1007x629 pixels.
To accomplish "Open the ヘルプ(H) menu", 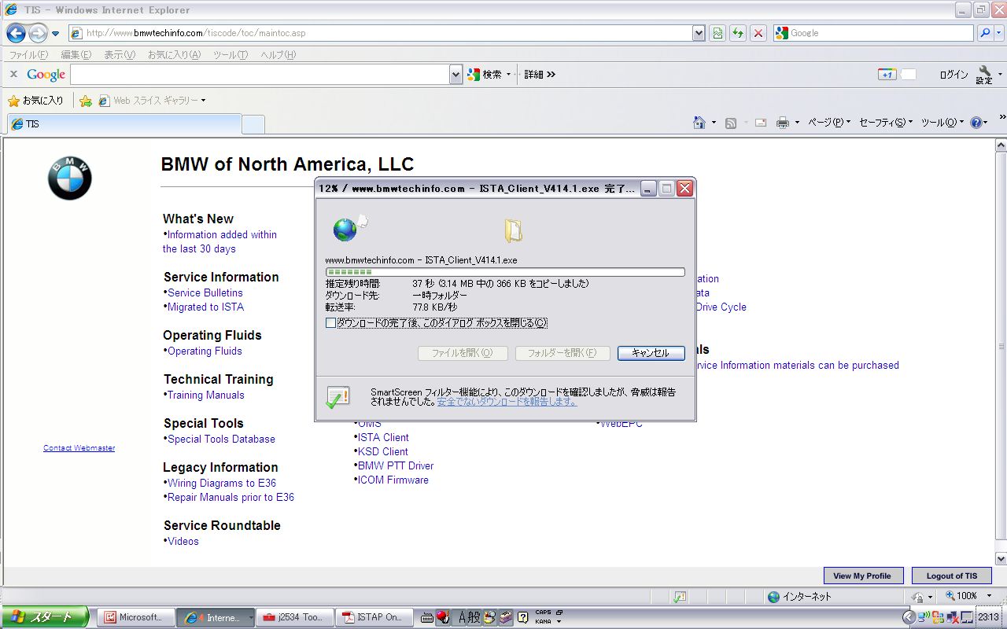I will coord(278,55).
